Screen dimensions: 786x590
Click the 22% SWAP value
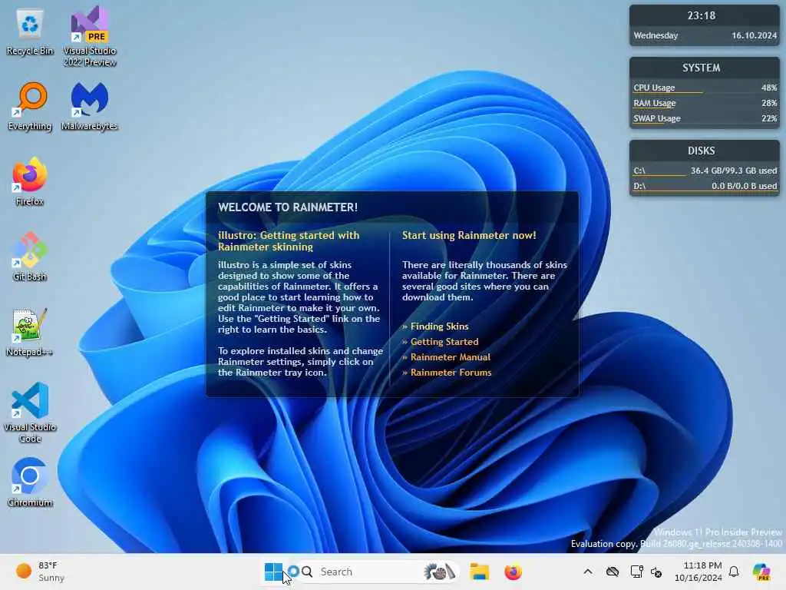769,118
